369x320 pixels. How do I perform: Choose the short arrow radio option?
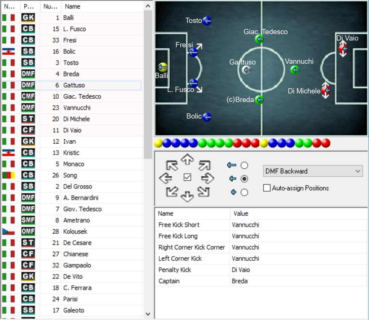pyautogui.click(x=244, y=192)
